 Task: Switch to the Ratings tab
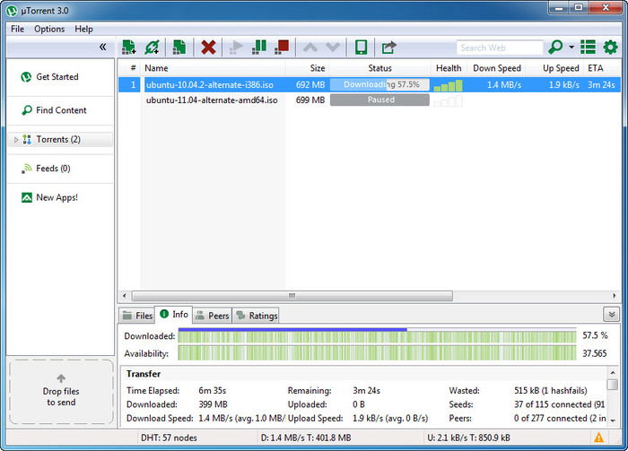click(x=257, y=316)
